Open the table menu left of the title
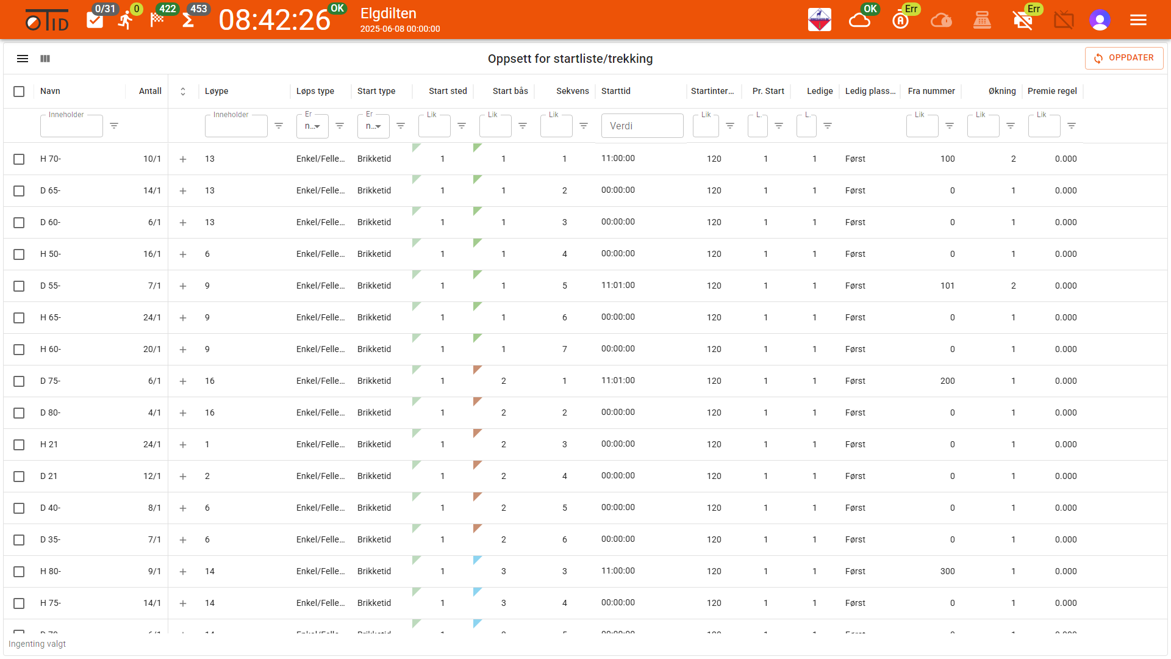The height and width of the screenshot is (659, 1171). (23, 59)
